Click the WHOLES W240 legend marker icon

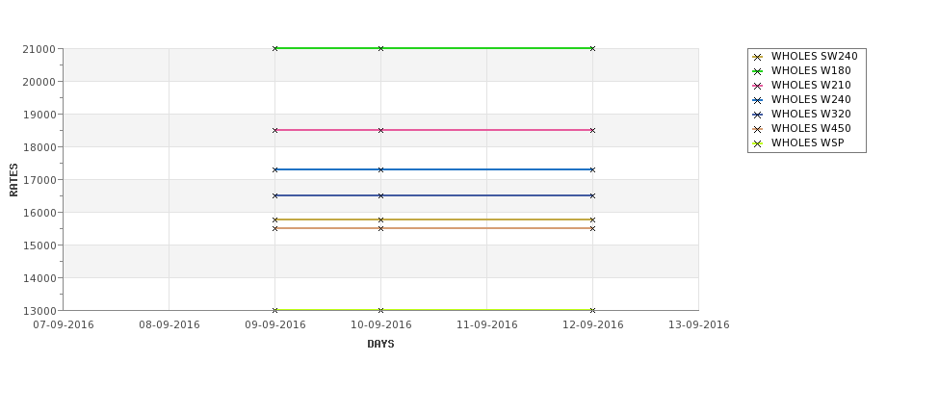pos(758,100)
